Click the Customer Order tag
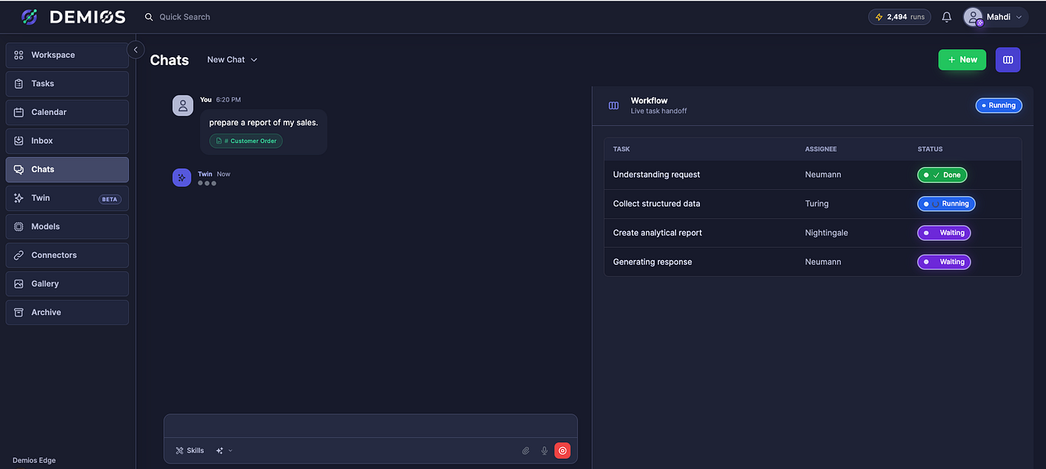 [x=246, y=141]
